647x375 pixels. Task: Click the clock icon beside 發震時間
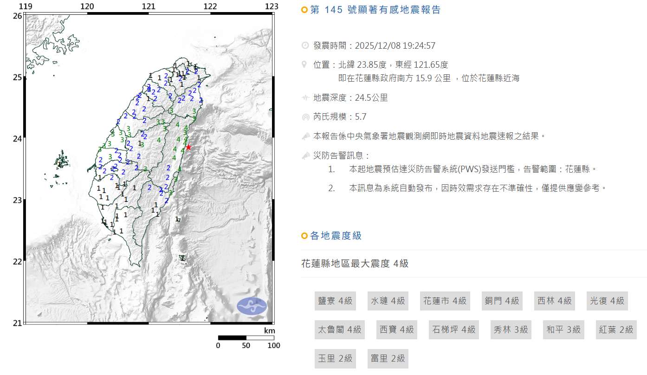[x=305, y=45]
